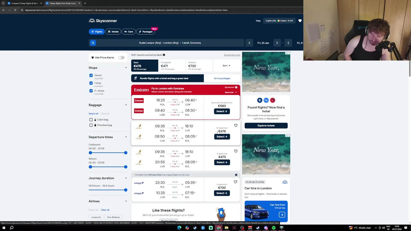The height and width of the screenshot is (231, 411).
Task: Open the Sort dropdown
Action: coord(226,65)
